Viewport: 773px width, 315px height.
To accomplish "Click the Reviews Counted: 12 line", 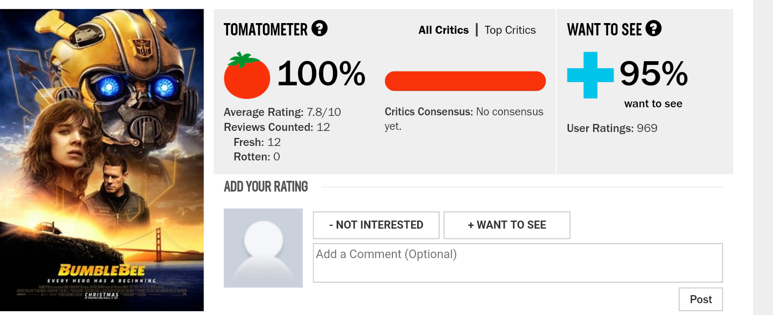I will 276,127.
